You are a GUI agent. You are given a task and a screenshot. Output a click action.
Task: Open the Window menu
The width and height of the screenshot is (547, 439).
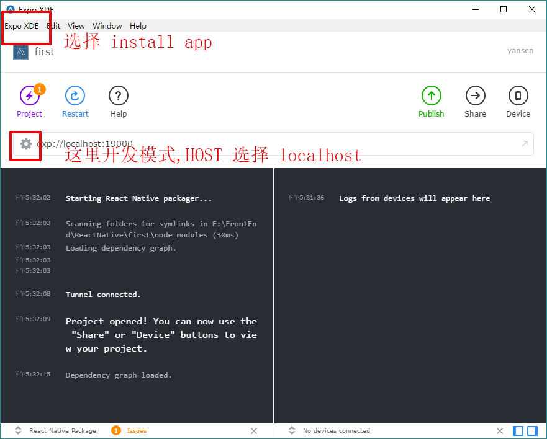107,26
